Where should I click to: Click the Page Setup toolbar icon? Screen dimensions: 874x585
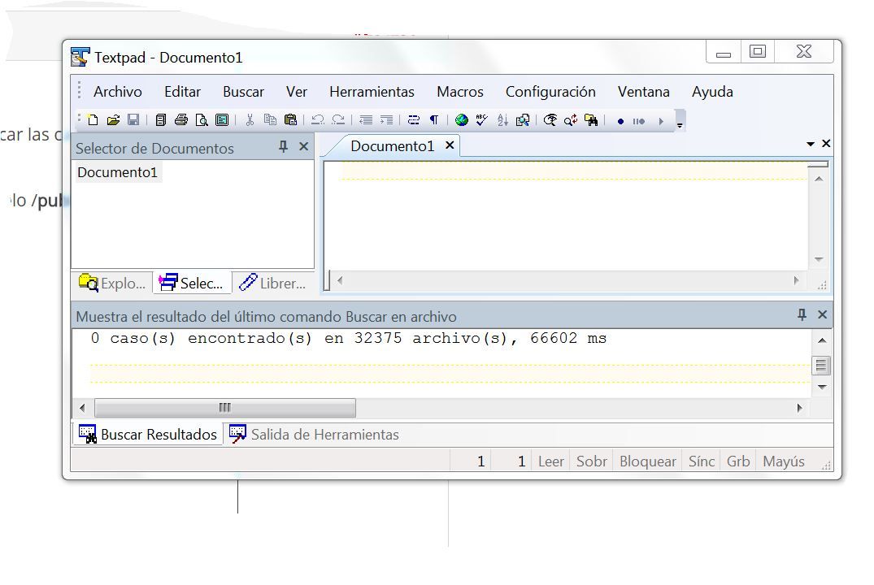[222, 119]
